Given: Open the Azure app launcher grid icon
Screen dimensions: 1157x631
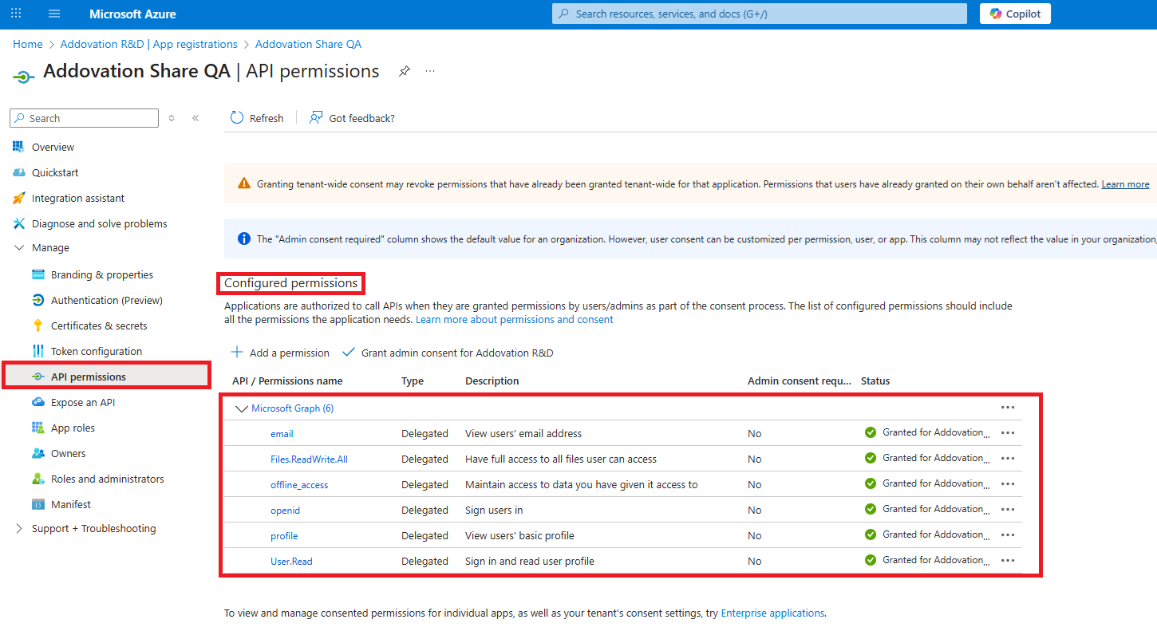Looking at the screenshot, I should [16, 14].
